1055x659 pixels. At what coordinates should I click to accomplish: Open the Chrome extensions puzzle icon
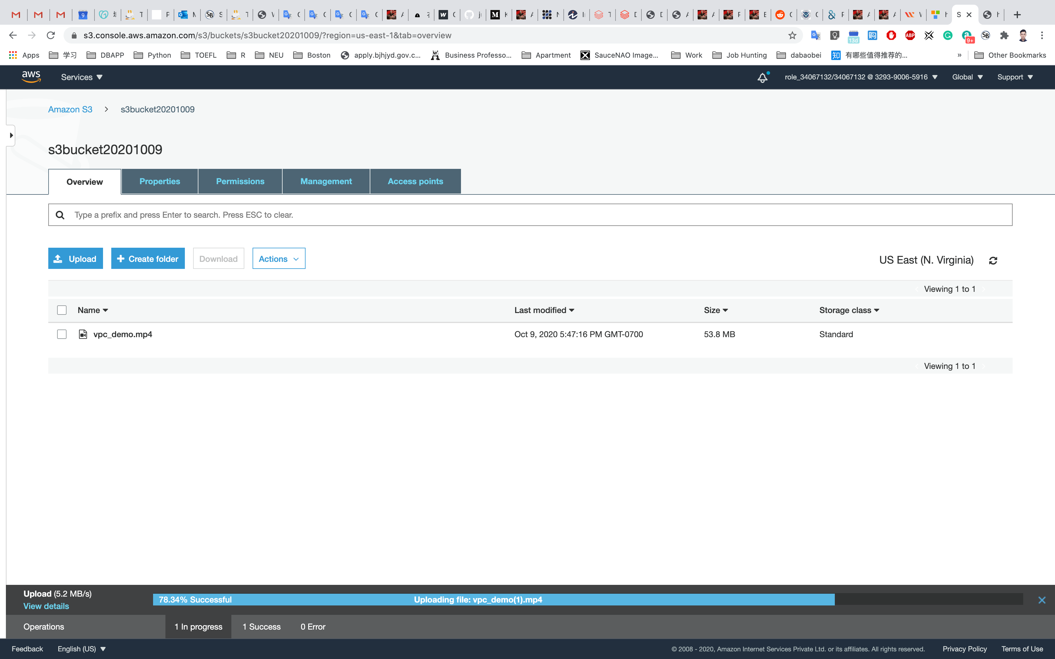(1004, 35)
